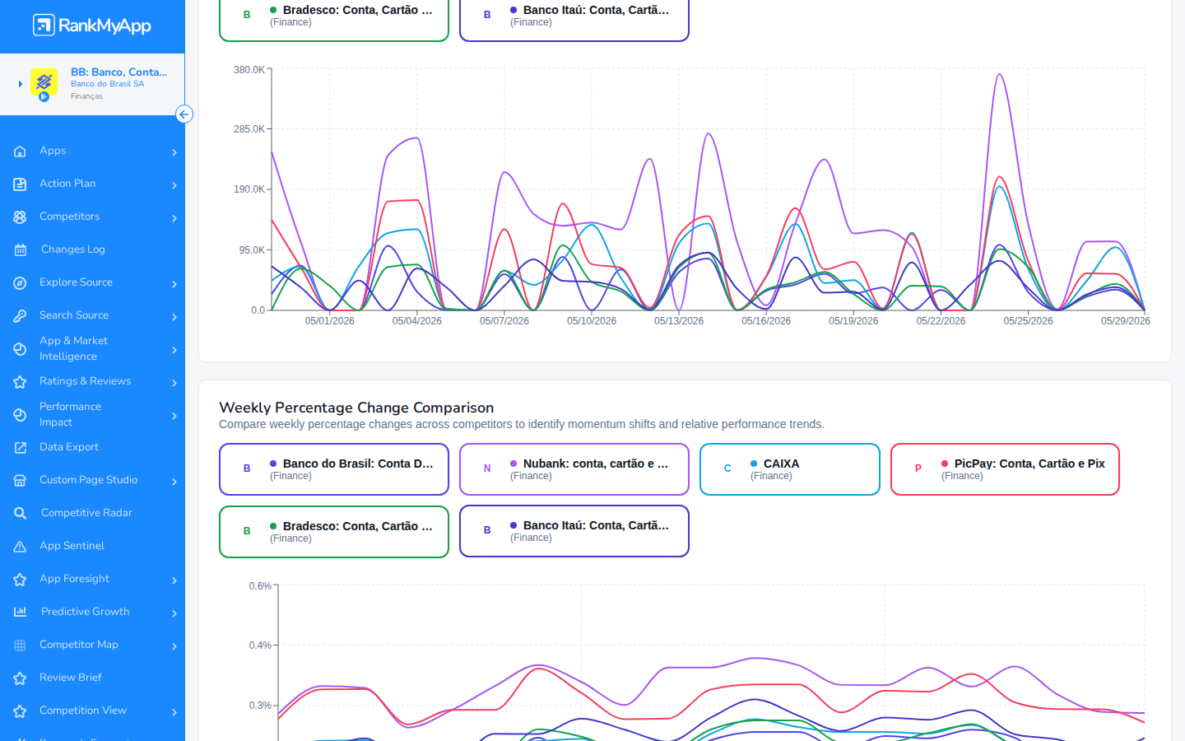This screenshot has width=1185, height=741.
Task: Expand the Action Plan chevron
Action: coord(174,185)
